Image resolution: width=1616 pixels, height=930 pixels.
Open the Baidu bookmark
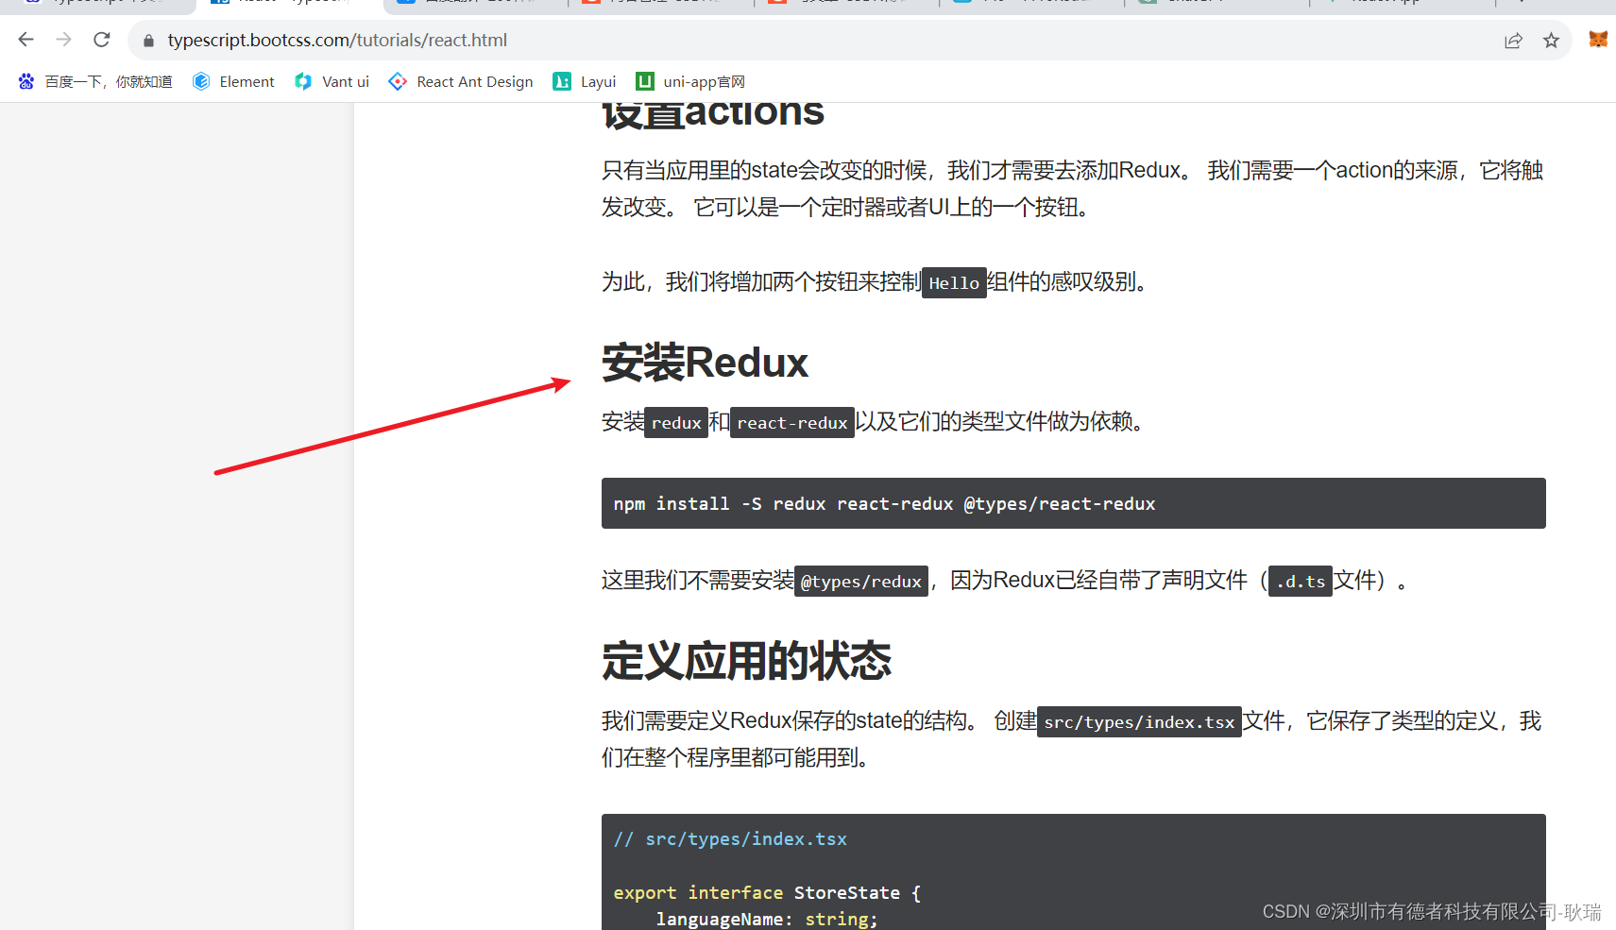tap(94, 81)
